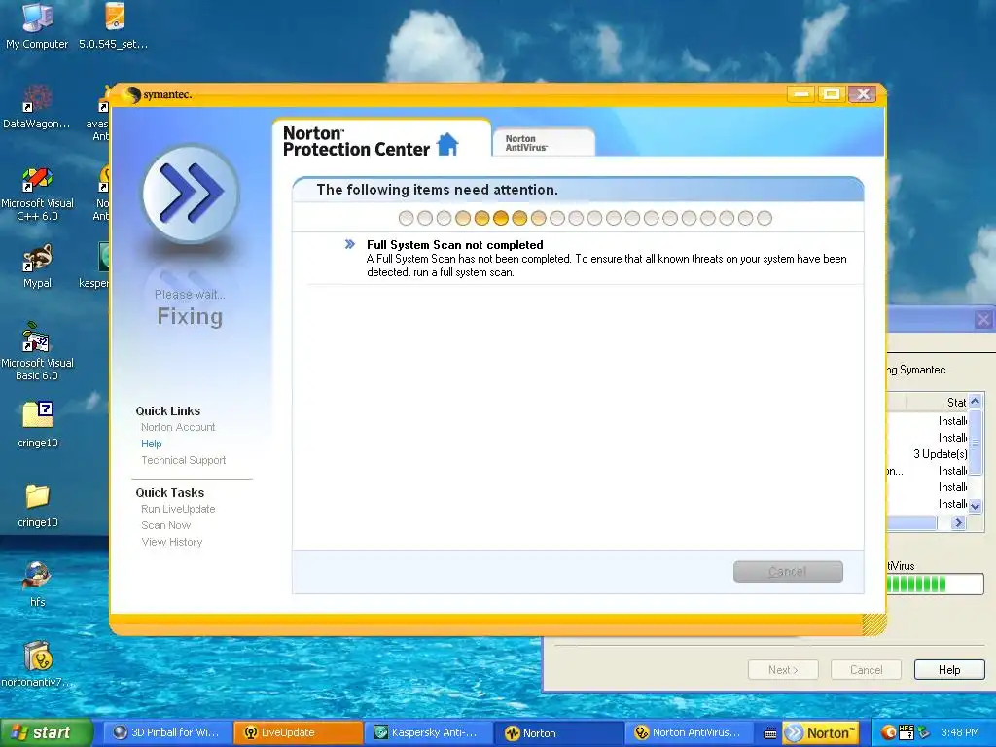Click the taskbar clock showing 3:48 PM
996x747 pixels.
point(960,732)
